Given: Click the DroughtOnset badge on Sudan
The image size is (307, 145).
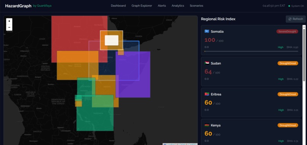Looking at the screenshot, I should pos(288,63).
